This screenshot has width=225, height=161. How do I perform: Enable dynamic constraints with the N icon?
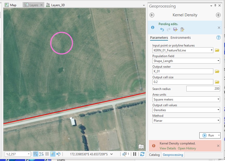click(58, 154)
